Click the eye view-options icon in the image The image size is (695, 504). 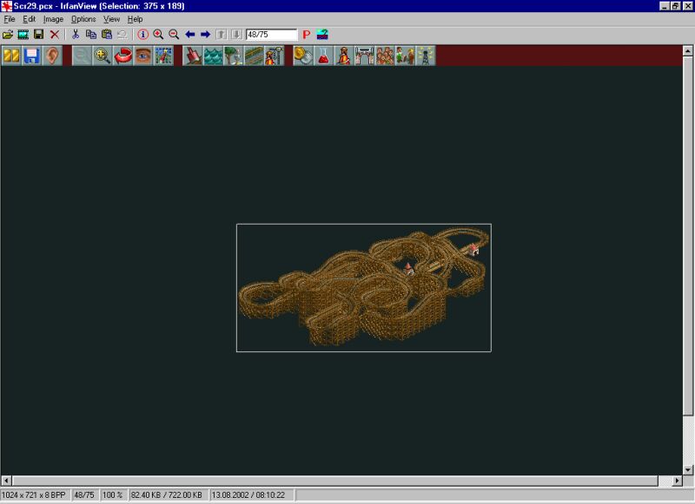(143, 56)
